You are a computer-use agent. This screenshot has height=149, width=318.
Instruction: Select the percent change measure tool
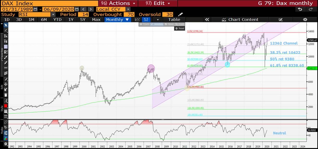pos(6,36)
